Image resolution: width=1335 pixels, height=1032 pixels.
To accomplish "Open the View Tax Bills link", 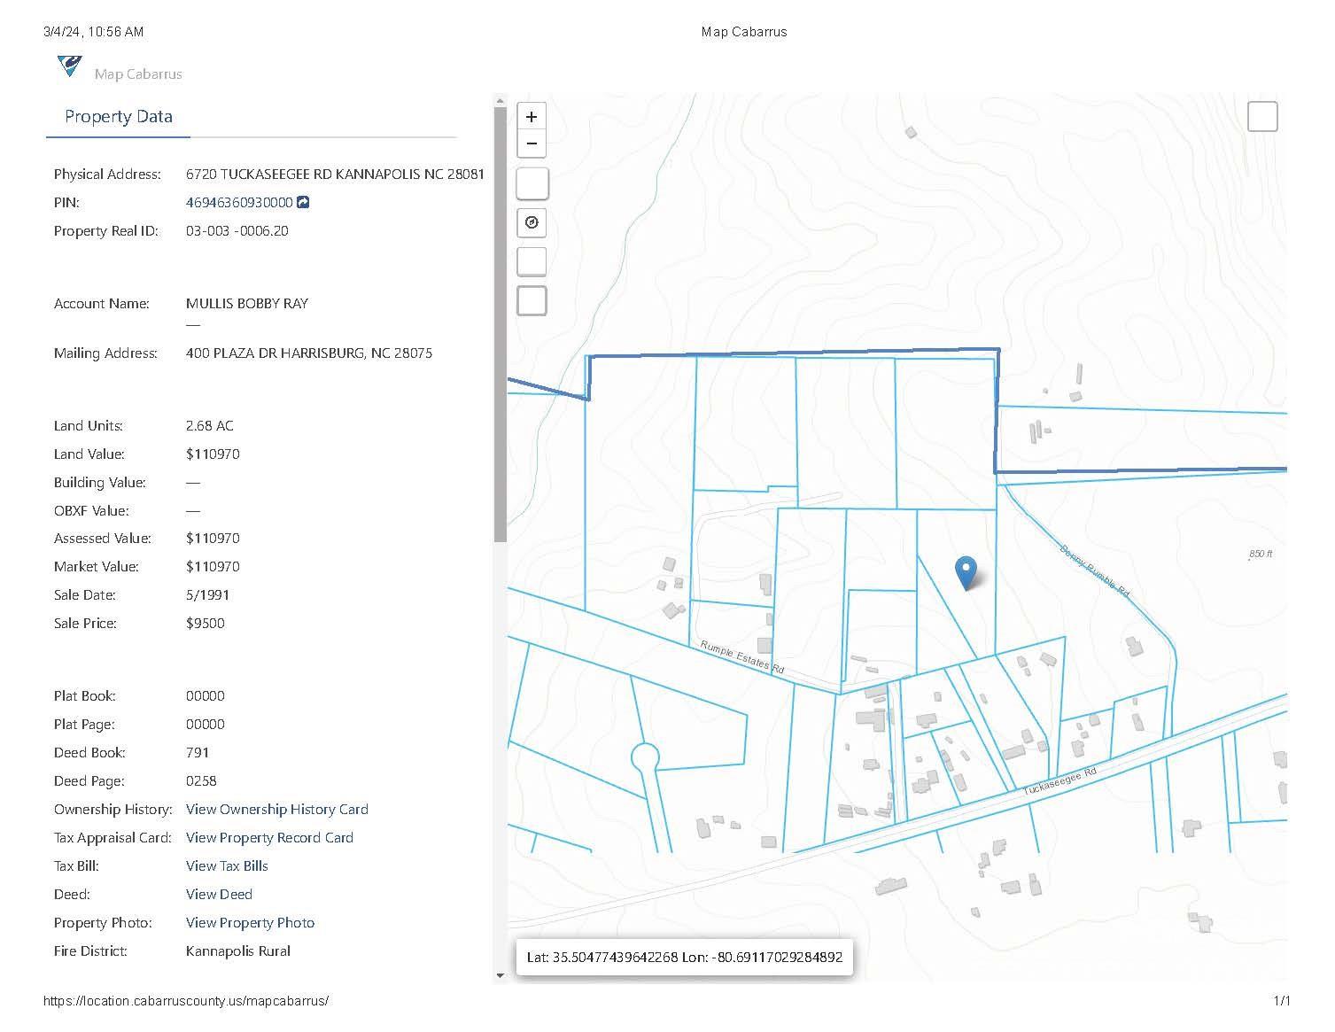I will pos(227,866).
